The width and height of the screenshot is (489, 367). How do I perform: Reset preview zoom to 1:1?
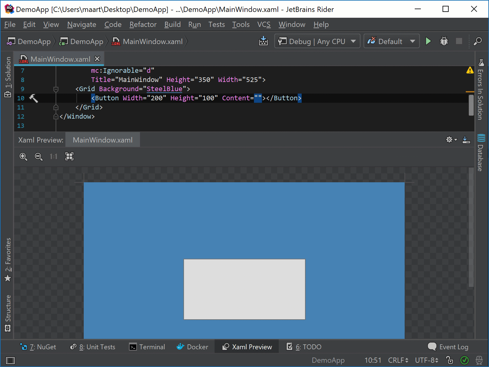(x=53, y=157)
